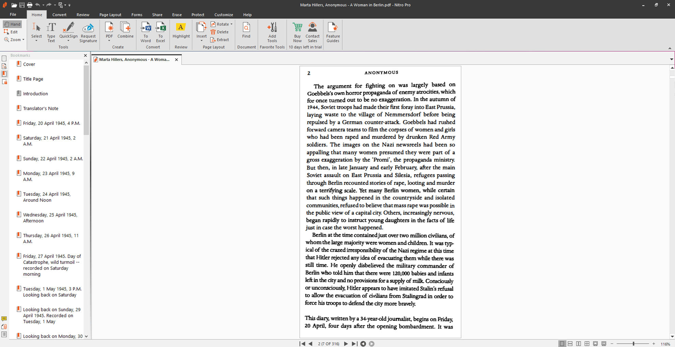Choose the Type Text tool
Screen dimensions: 675x347
click(51, 32)
